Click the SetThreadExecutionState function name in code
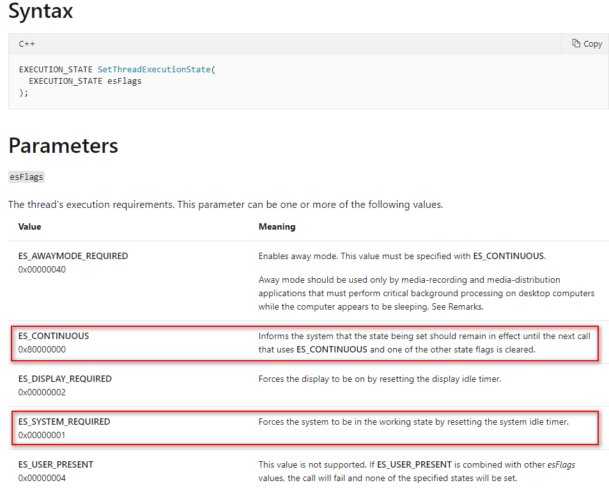This screenshot has width=609, height=490. (154, 69)
